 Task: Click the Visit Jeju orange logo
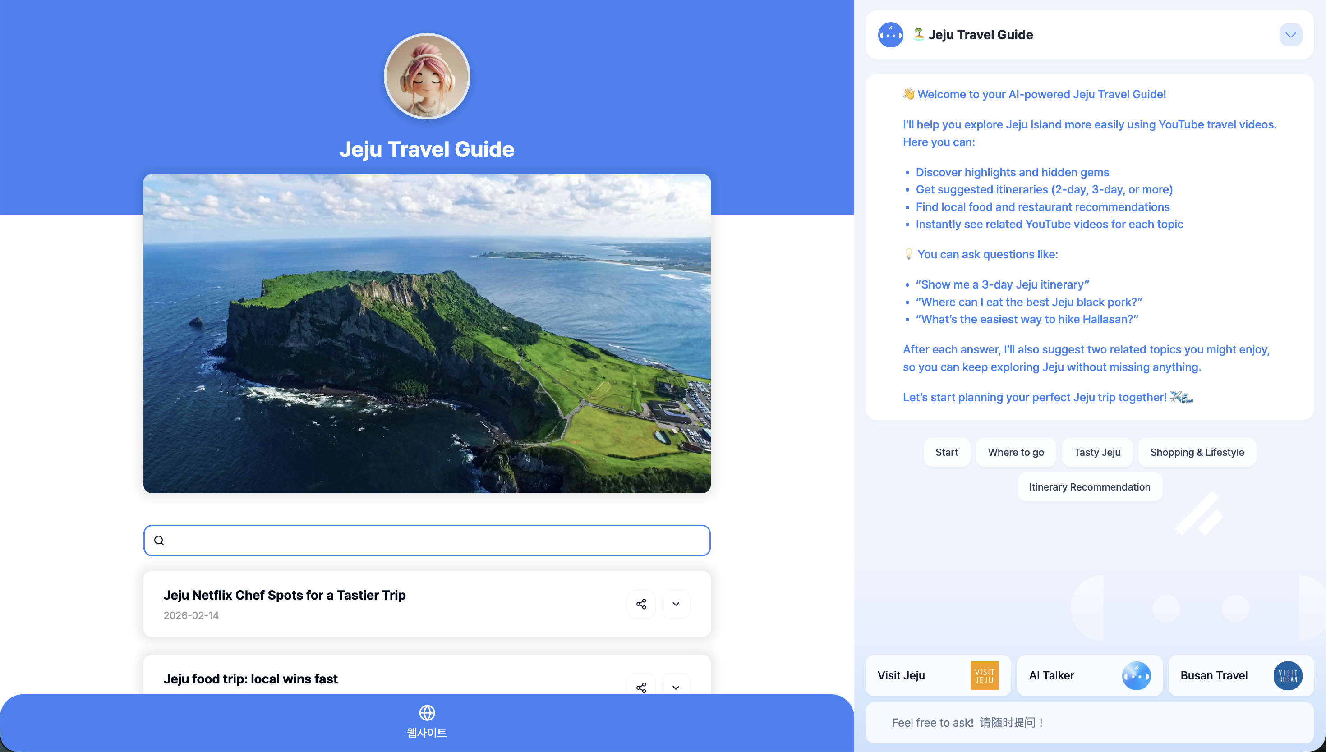click(985, 675)
